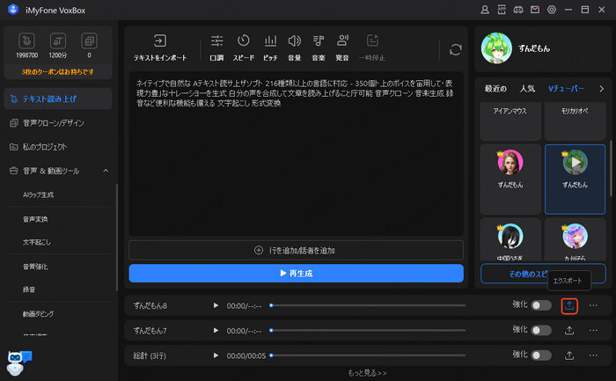The width and height of the screenshot is (616, 381).
Task: Click the ずんだもん8 progress slider
Action: 368,305
